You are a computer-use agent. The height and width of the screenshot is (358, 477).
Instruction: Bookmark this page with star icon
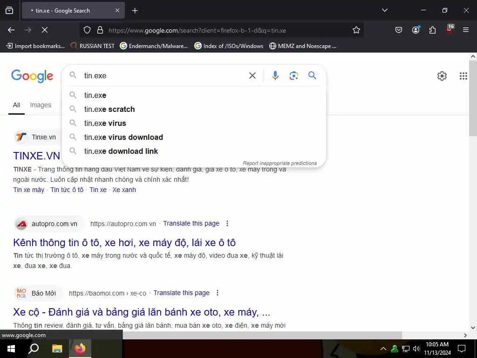[x=356, y=30]
